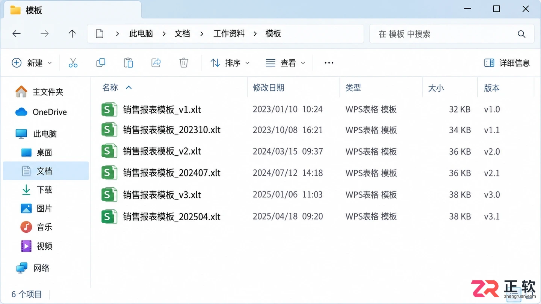Click 工作资料 in address breadcrumb

[x=229, y=34]
